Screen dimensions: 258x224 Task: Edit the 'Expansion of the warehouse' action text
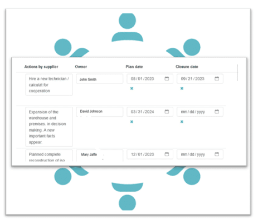(x=49, y=127)
